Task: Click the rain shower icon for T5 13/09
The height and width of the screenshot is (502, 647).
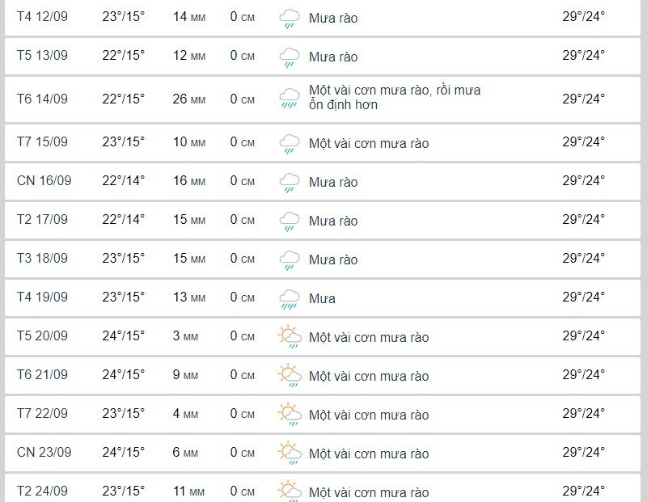Action: [x=290, y=57]
